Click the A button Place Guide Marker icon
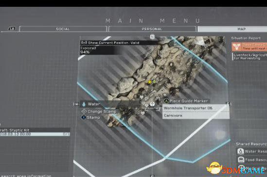 166,101
